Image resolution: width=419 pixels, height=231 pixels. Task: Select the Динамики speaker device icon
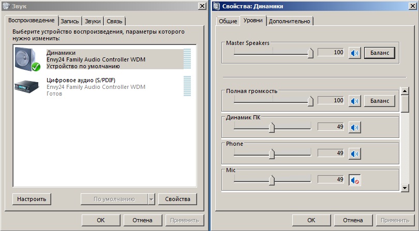point(27,58)
